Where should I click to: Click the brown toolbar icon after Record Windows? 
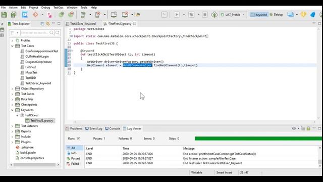point(138,15)
